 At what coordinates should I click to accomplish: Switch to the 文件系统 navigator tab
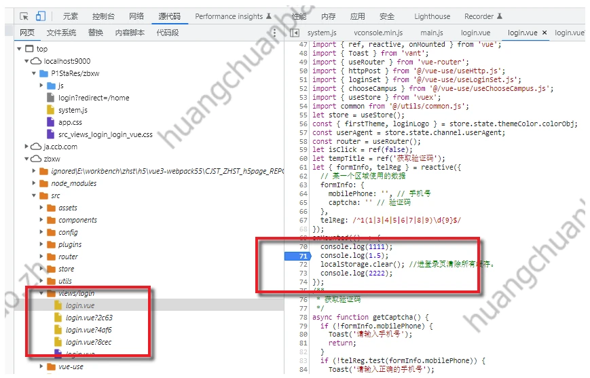click(x=61, y=33)
